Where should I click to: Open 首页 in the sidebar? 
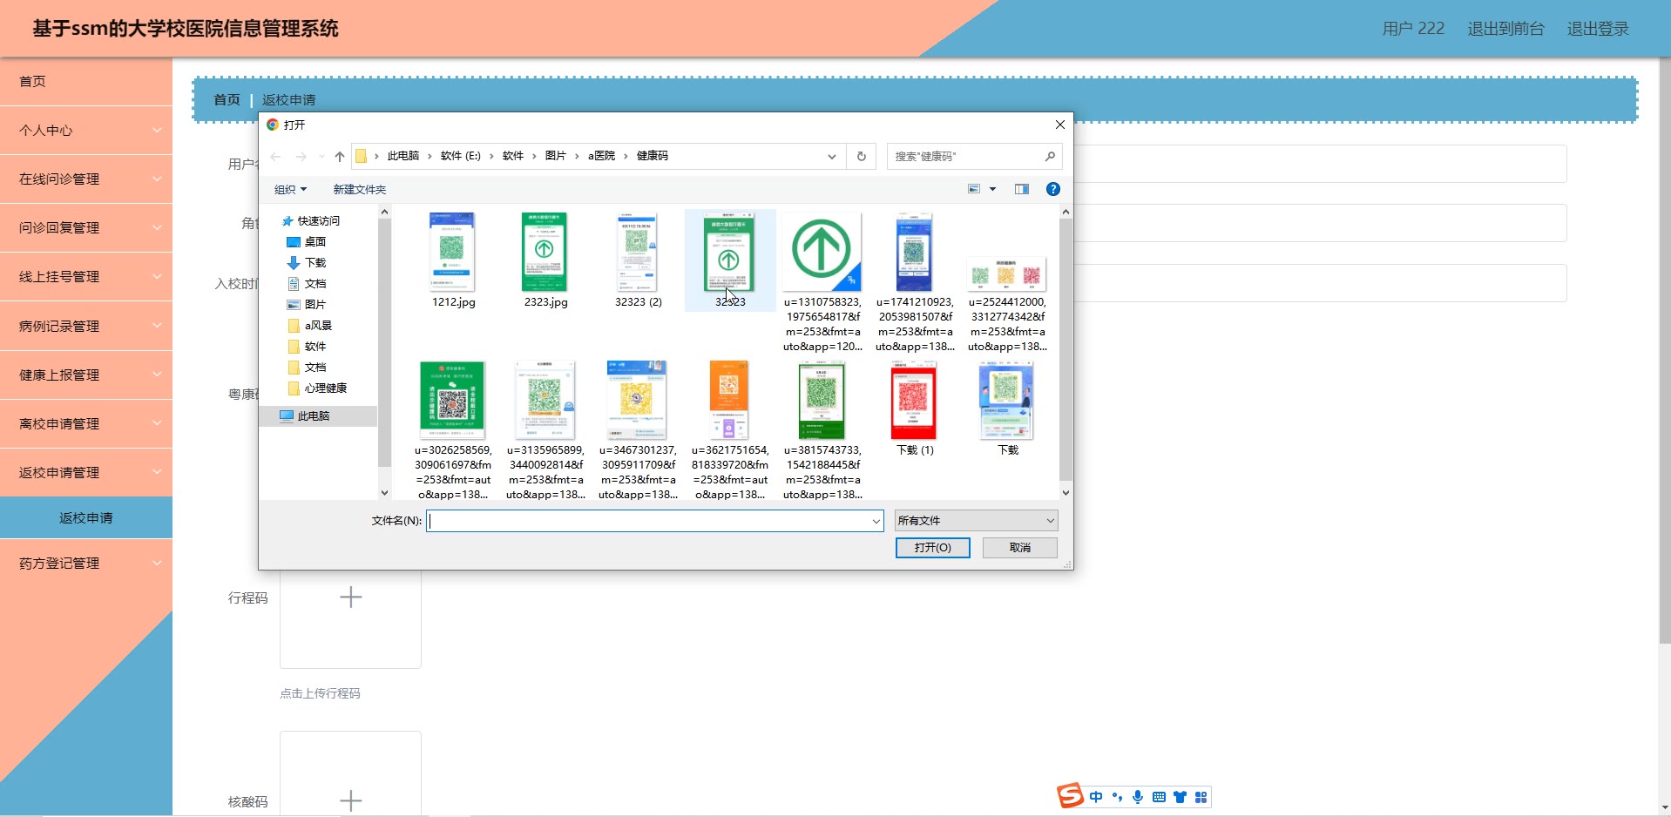tap(86, 81)
